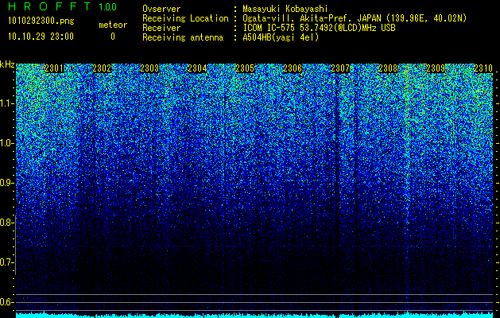Click the 2310 time marker

483,68
